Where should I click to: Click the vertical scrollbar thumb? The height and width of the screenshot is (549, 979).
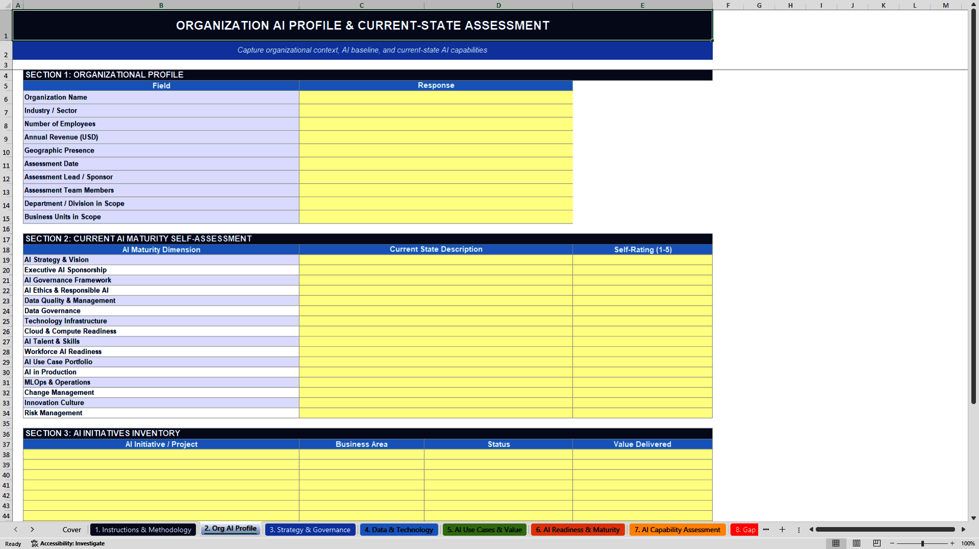(973, 207)
